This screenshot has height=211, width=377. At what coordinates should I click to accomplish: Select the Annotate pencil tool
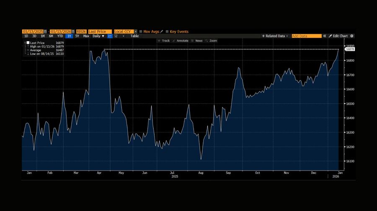[x=181, y=41]
